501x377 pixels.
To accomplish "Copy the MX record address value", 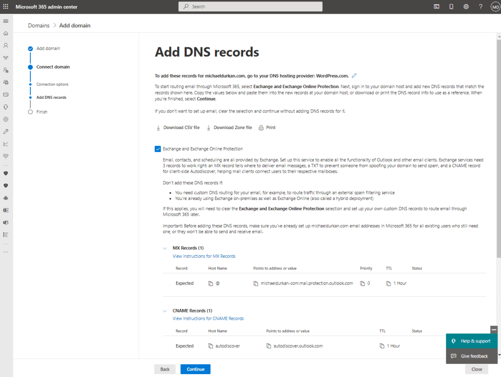I will click(x=256, y=284).
